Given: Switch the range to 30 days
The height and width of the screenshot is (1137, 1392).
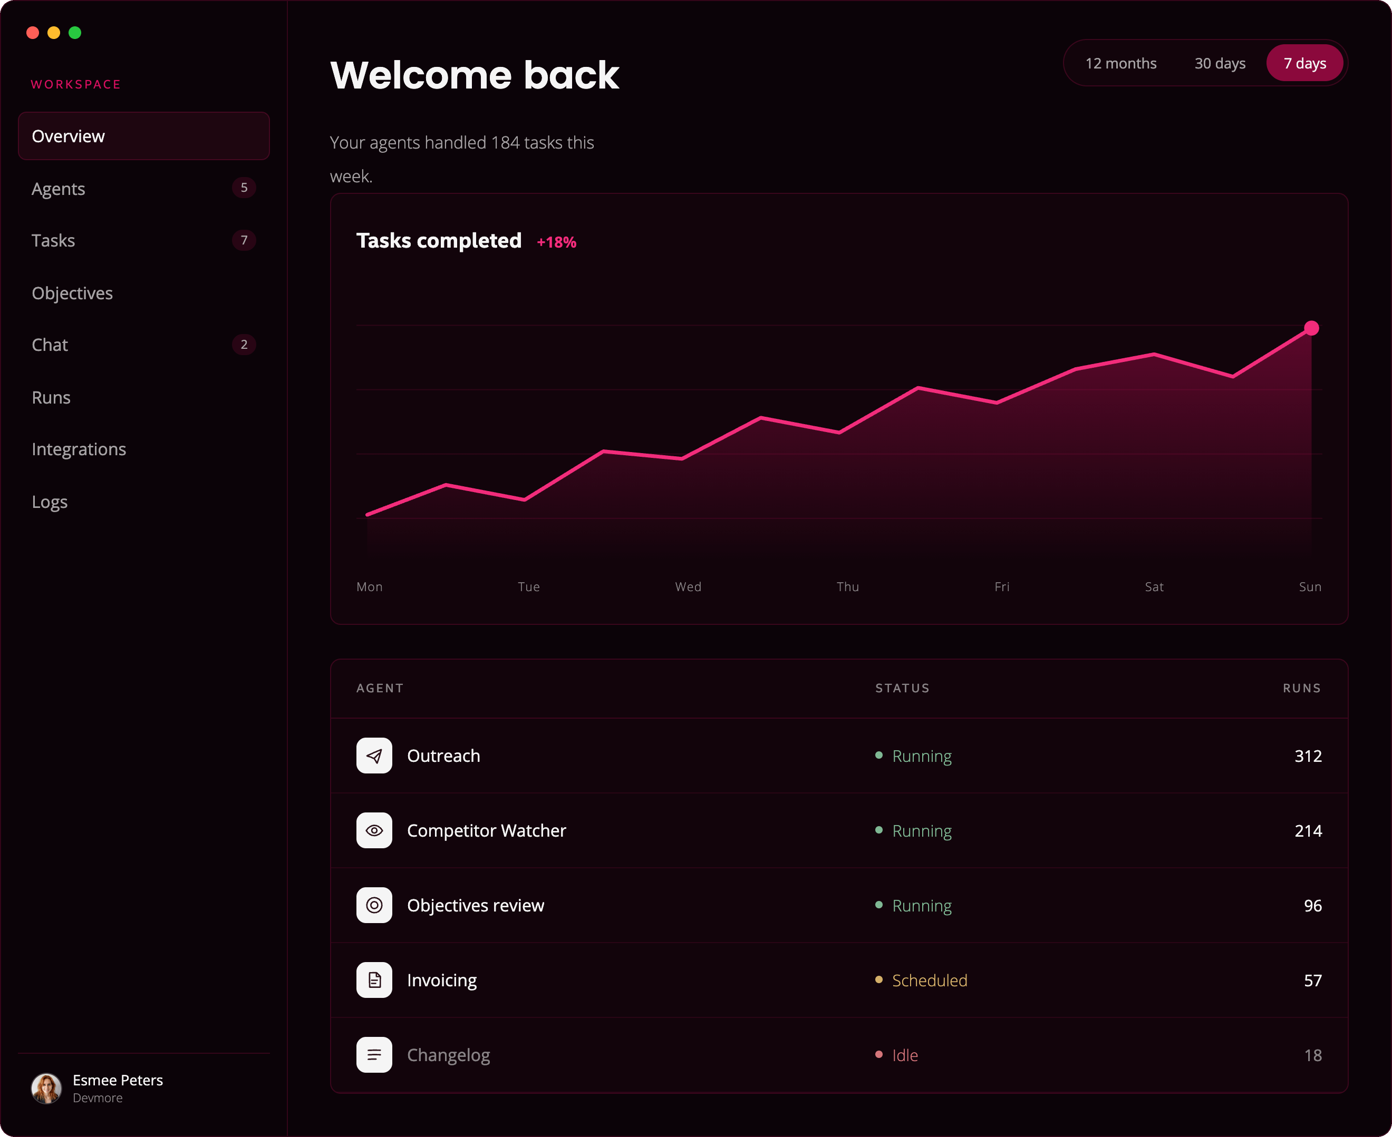Looking at the screenshot, I should pos(1220,63).
